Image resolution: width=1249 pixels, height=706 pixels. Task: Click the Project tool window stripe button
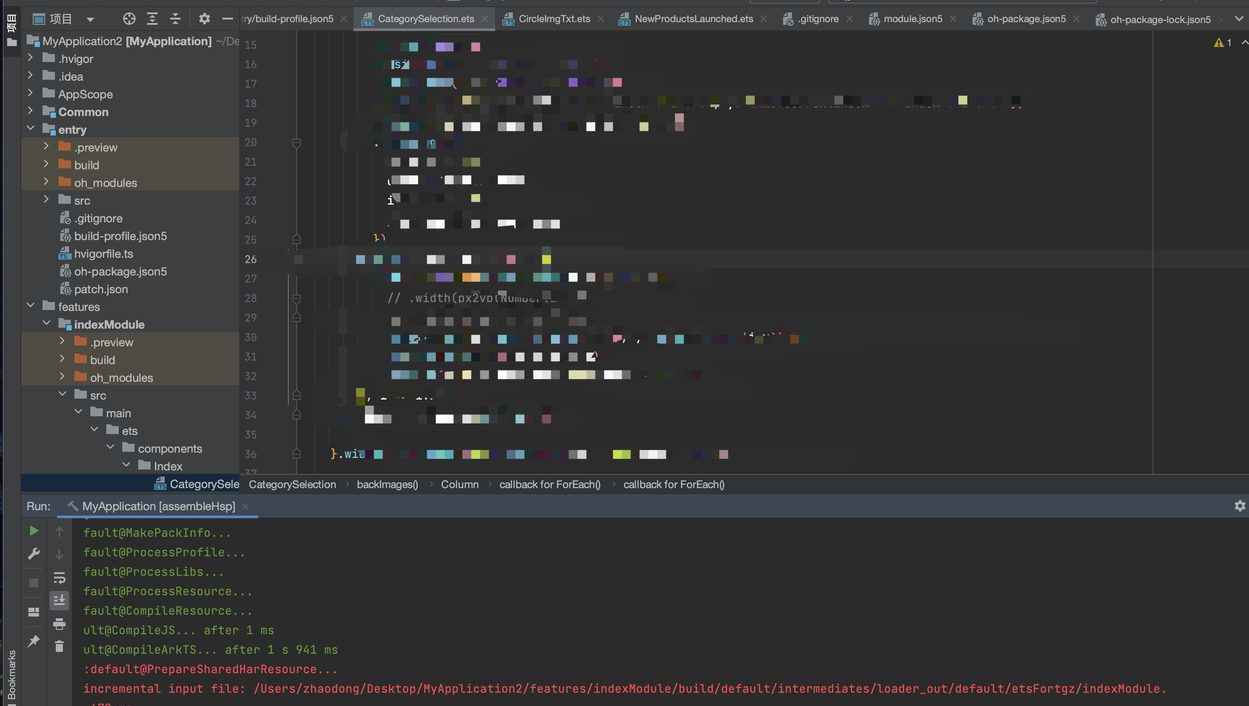coord(12,30)
